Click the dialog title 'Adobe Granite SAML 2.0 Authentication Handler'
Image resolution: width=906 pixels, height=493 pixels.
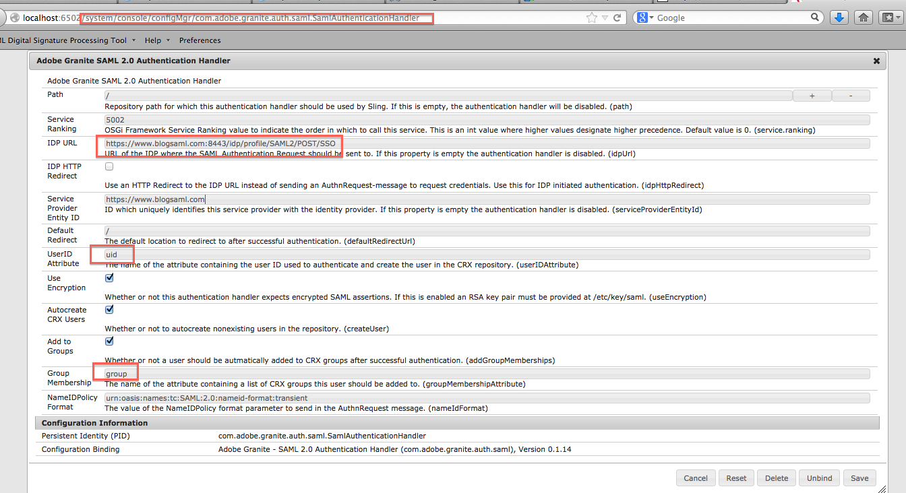pyautogui.click(x=133, y=61)
